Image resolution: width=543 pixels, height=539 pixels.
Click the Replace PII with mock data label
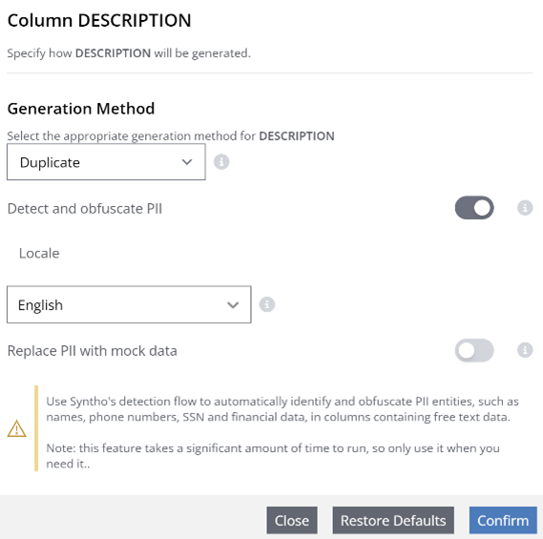[93, 351]
